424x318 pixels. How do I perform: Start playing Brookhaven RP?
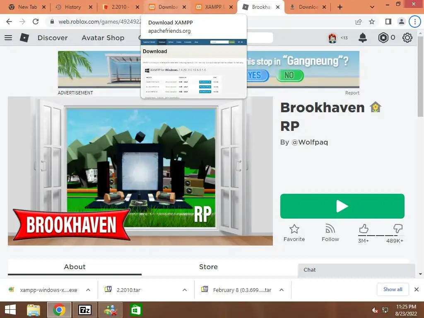click(342, 206)
